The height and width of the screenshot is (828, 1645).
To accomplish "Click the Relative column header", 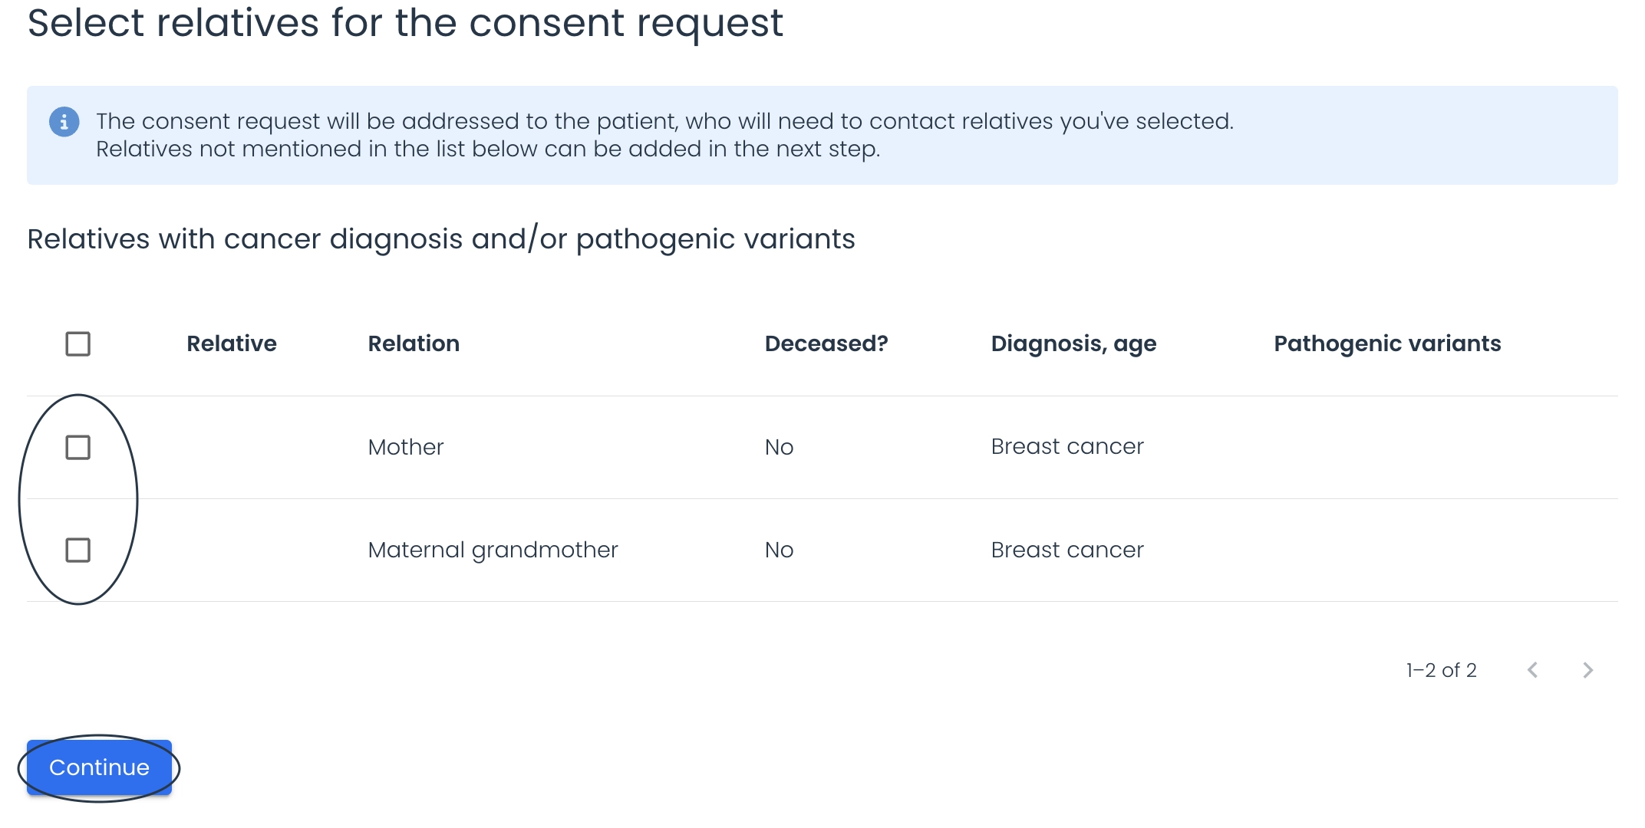I will point(231,343).
